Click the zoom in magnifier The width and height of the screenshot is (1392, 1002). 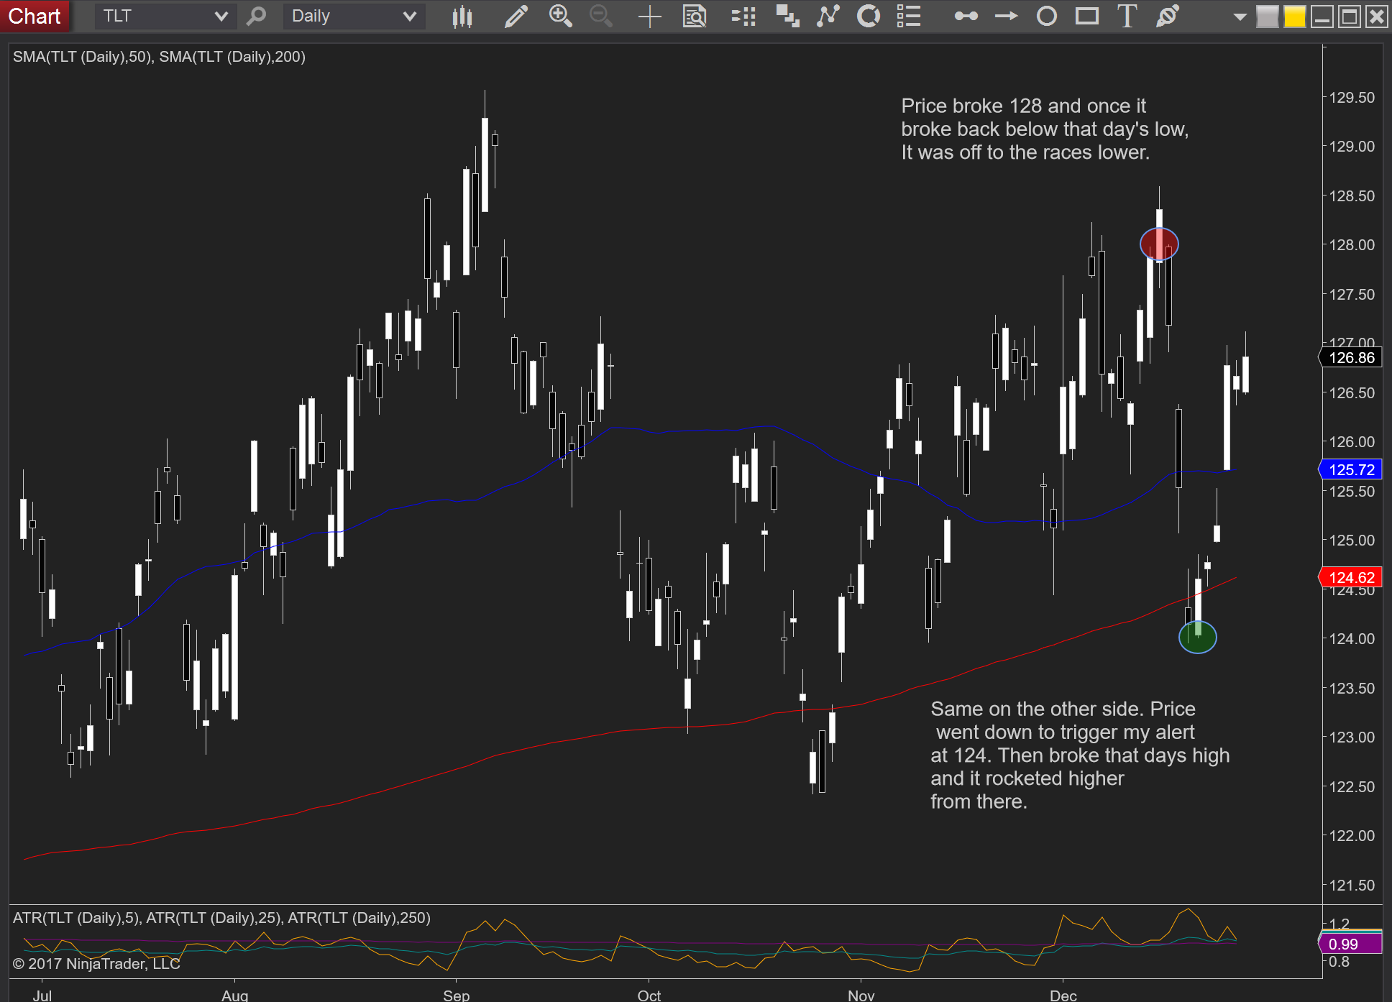pyautogui.click(x=560, y=16)
